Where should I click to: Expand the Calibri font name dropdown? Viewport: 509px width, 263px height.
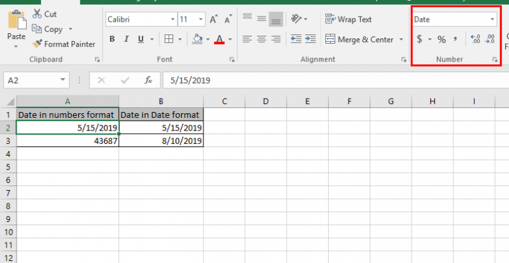click(x=173, y=19)
